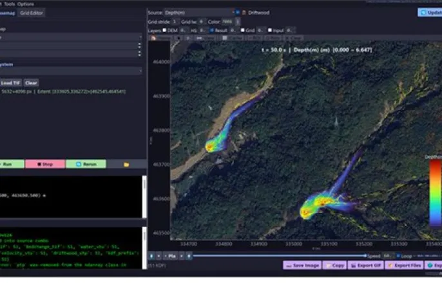Viewport: 442px width, 283px height.
Task: Click the Update button
Action: (430, 12)
